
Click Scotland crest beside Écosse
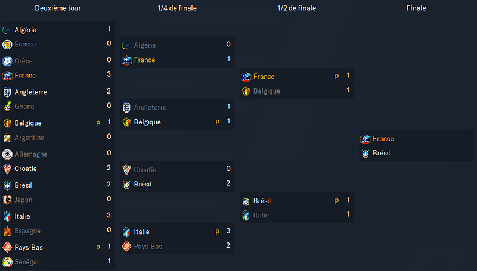click(x=7, y=45)
